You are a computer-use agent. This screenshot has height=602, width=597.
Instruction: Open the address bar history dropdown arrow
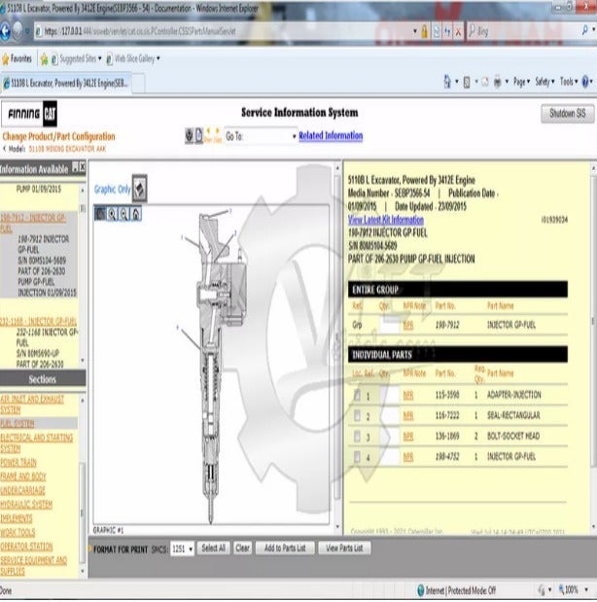pos(415,31)
